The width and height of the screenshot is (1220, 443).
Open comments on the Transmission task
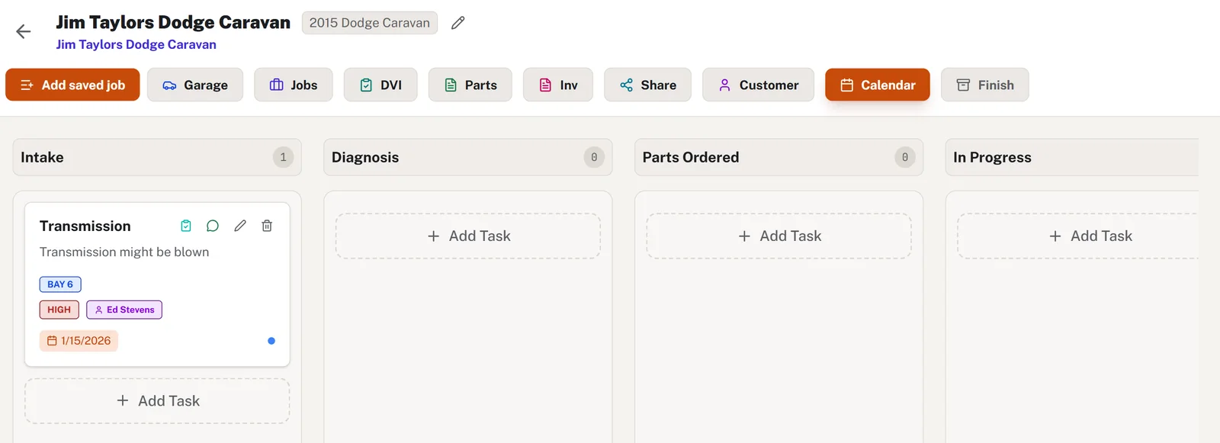click(213, 226)
